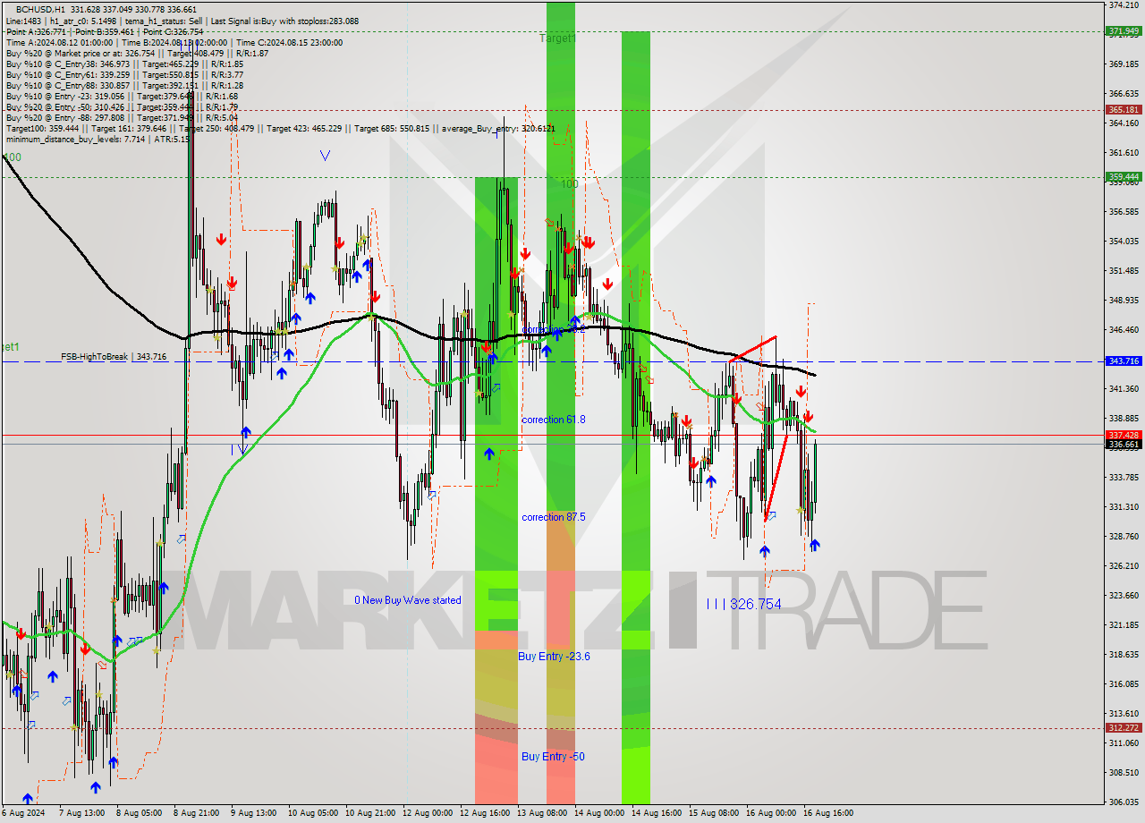
Task: Click the 343.716 blue price tag on axis
Action: [x=1124, y=361]
